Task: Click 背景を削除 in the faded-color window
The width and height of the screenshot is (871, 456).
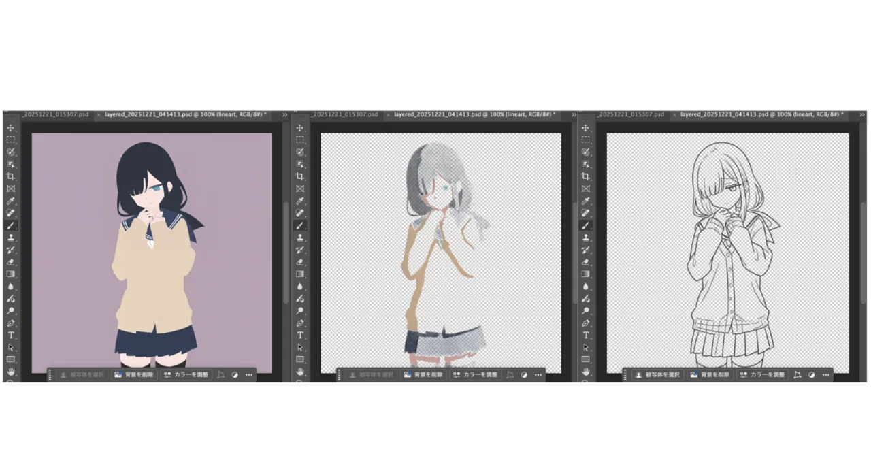Action: pos(424,375)
